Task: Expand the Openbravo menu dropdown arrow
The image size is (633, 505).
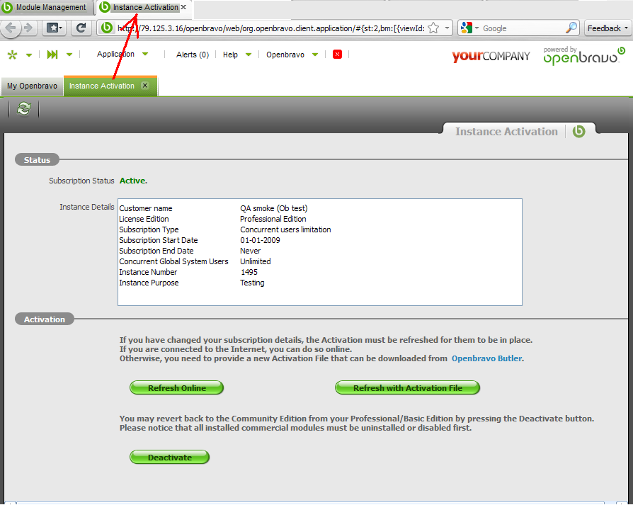Action: 315,55
